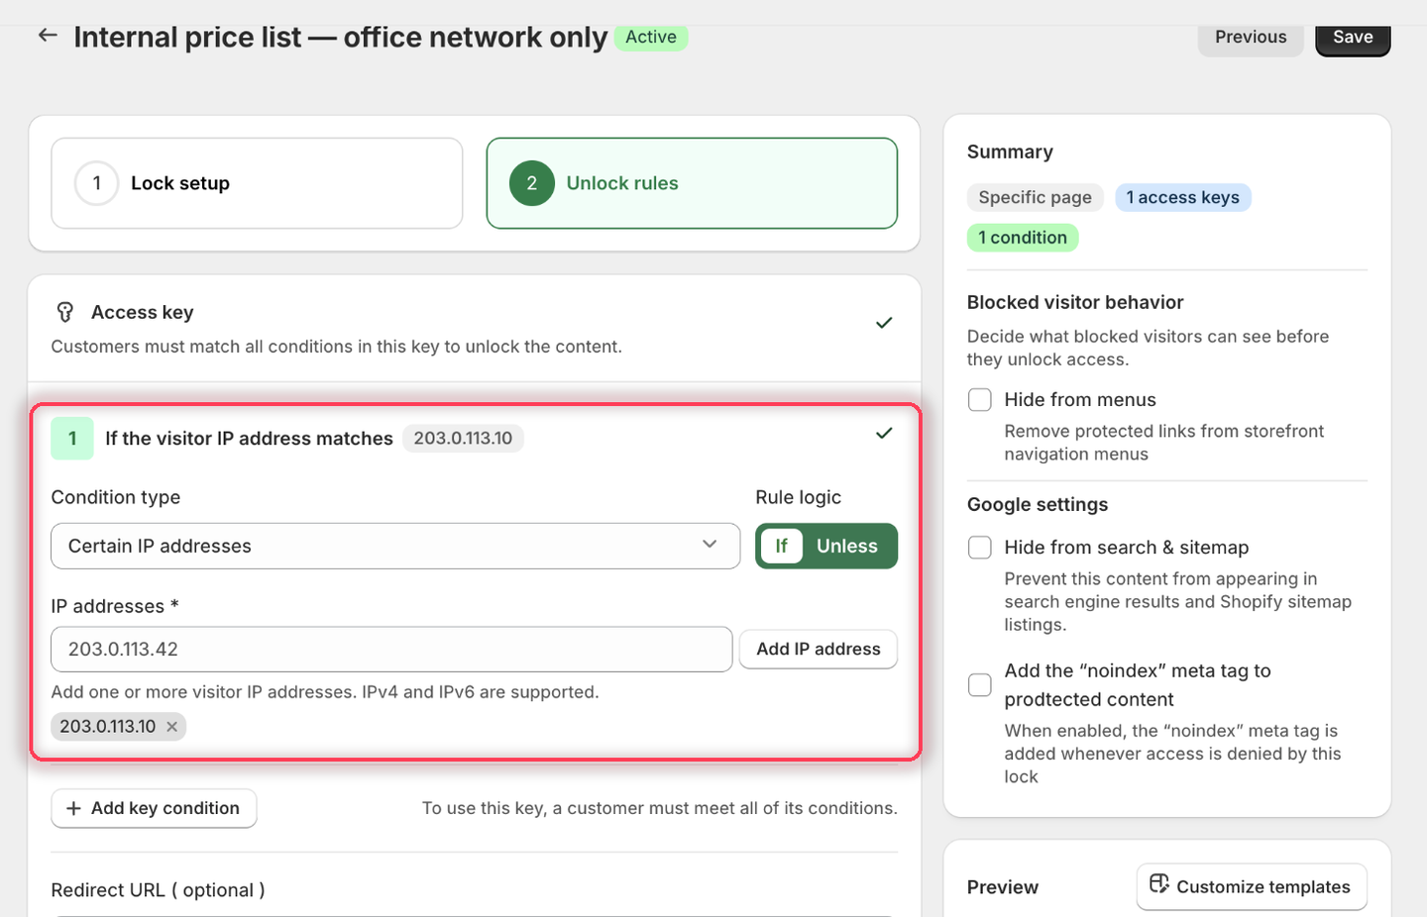The height and width of the screenshot is (917, 1427).
Task: Click the 1 access keys summary tag
Action: pyautogui.click(x=1183, y=197)
